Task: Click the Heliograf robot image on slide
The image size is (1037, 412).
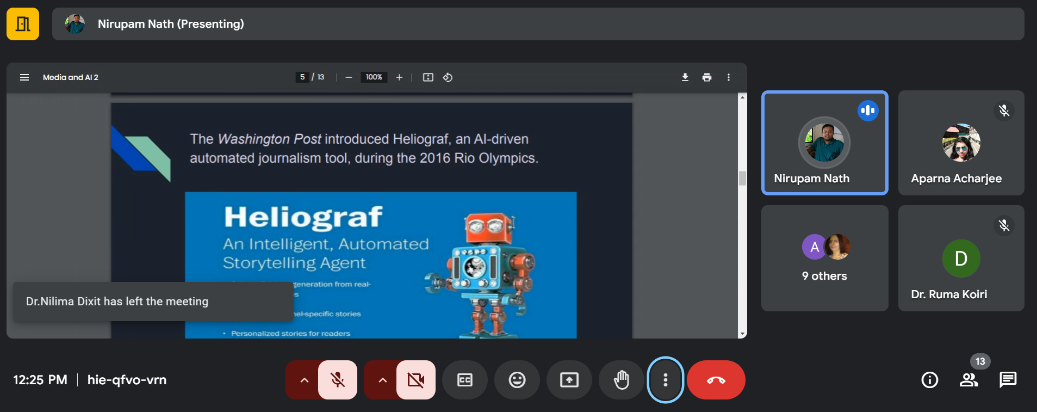Action: pyautogui.click(x=479, y=275)
